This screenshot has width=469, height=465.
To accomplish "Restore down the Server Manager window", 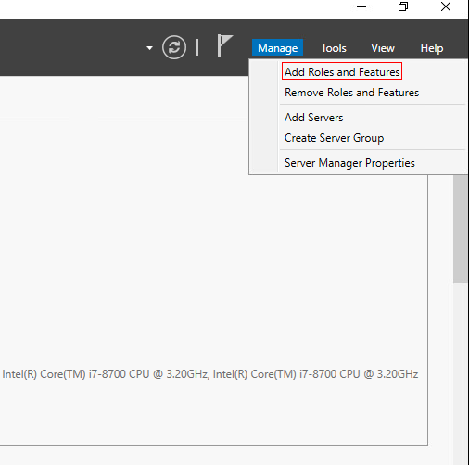I will [403, 6].
